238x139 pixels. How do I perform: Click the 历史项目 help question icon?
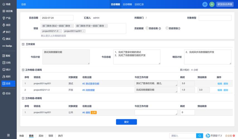click(x=179, y=28)
